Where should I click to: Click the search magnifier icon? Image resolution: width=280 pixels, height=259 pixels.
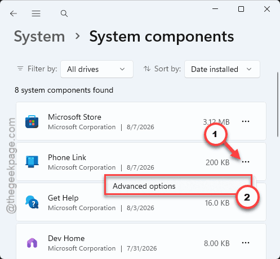coord(64,13)
